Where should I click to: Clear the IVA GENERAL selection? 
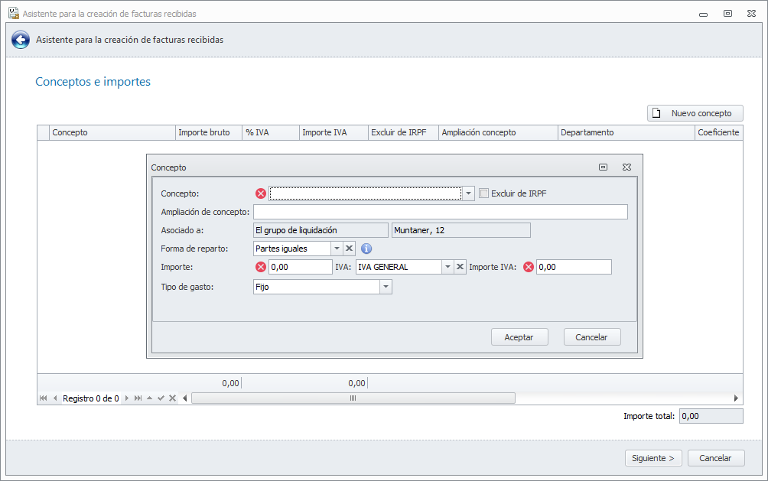coord(460,267)
